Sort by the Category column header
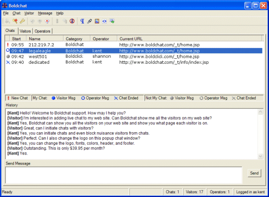 pyautogui.click(x=77, y=39)
